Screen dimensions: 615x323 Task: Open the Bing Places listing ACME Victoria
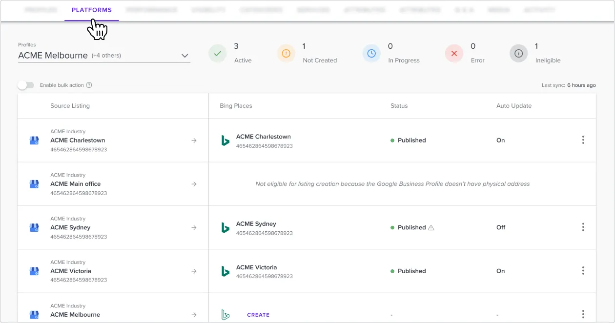coord(257,267)
